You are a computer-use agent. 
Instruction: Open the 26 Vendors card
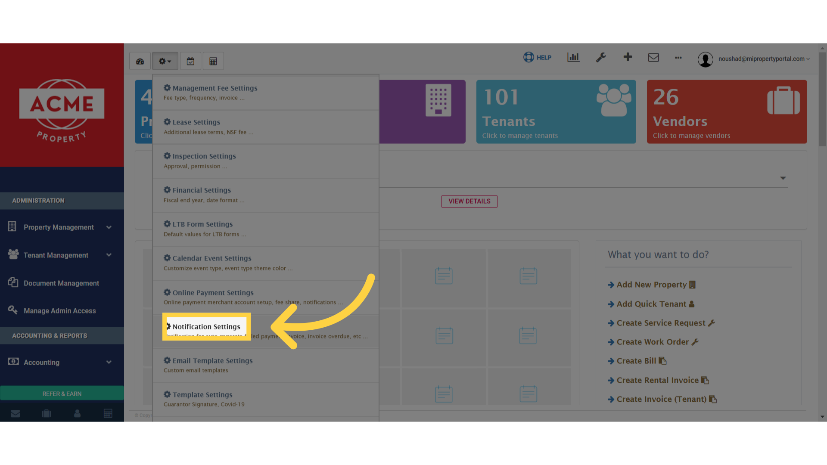pyautogui.click(x=727, y=112)
